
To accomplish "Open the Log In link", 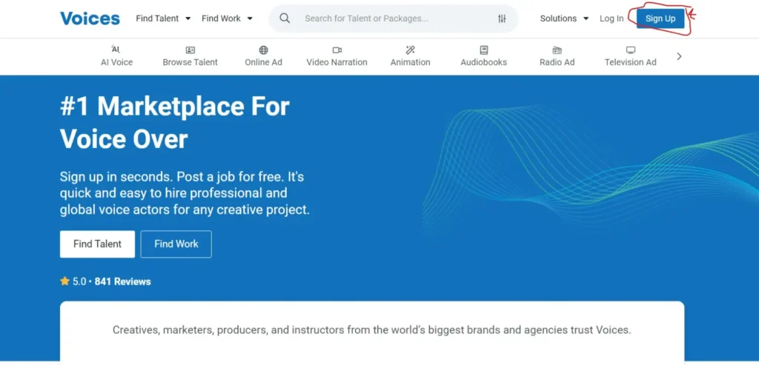I will click(x=611, y=19).
